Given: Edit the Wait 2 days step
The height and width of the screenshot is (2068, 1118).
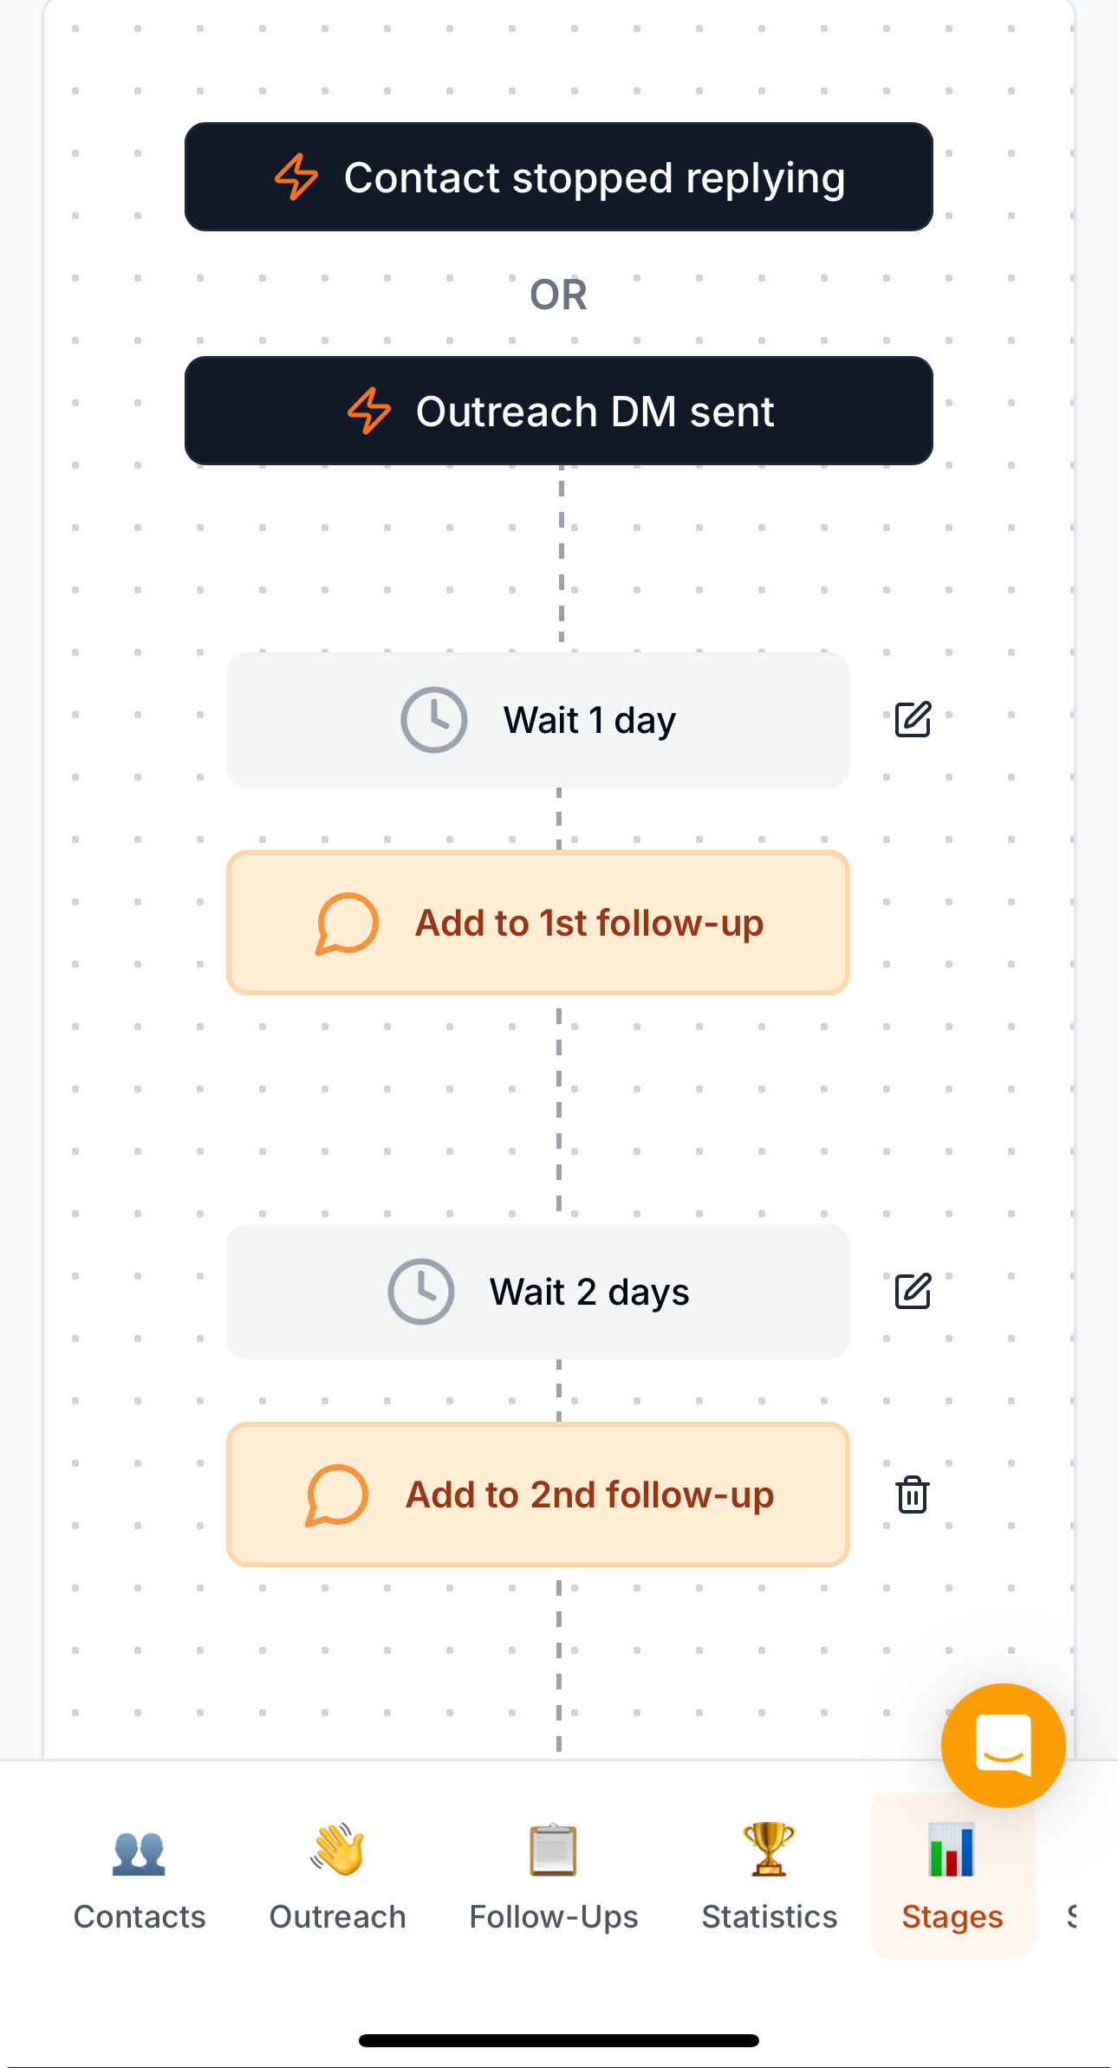Looking at the screenshot, I should [x=913, y=1291].
